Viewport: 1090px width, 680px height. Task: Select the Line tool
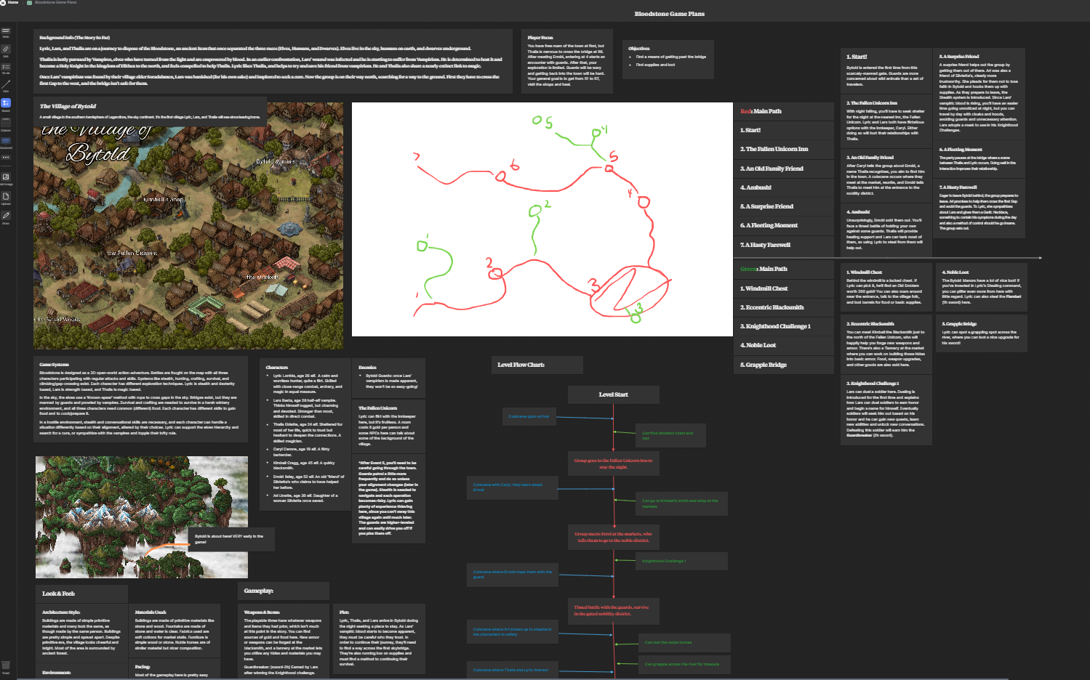click(x=6, y=85)
